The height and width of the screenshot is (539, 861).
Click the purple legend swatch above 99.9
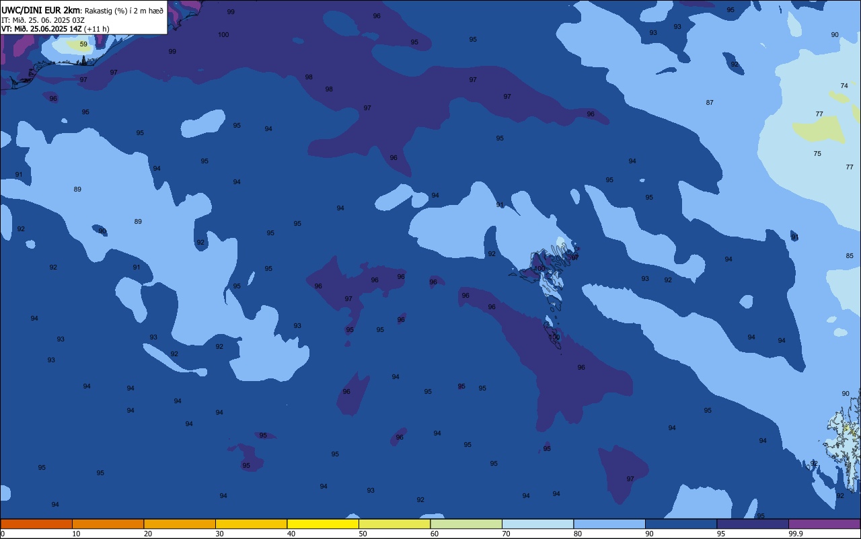825,524
